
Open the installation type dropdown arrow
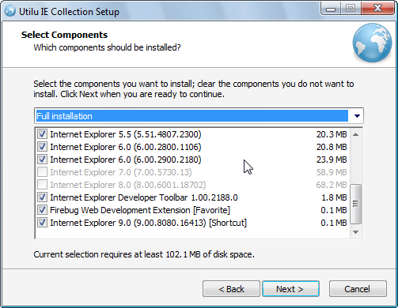[357, 116]
